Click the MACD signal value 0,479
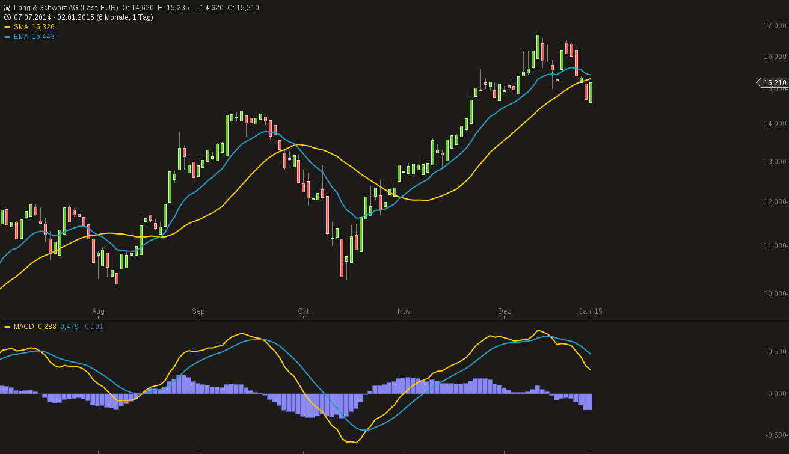Image resolution: width=789 pixels, height=454 pixels. point(69,327)
